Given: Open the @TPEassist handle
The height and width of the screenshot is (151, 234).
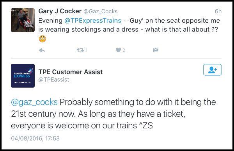Looking at the screenshot, I should click(54, 80).
